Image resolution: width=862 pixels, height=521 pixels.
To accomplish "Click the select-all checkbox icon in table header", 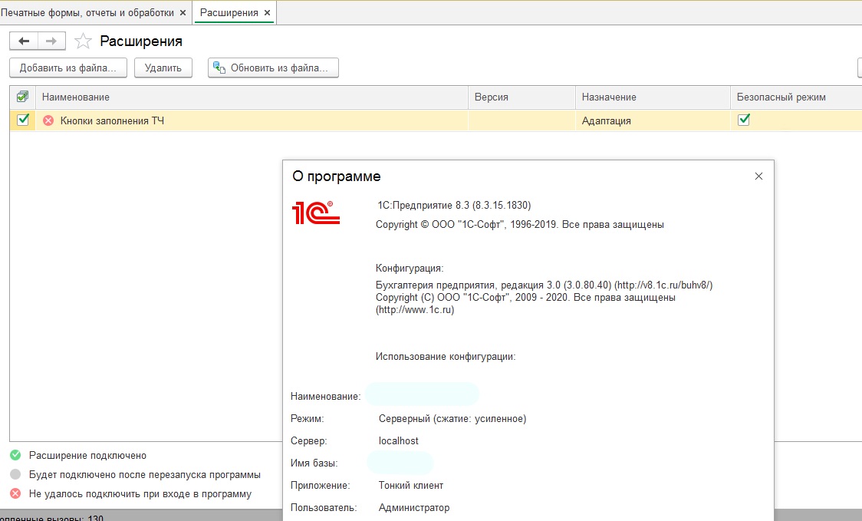I will (22, 97).
